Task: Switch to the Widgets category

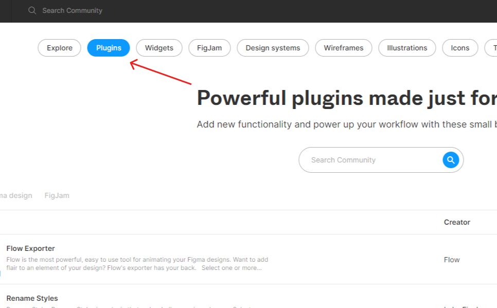Action: coord(159,48)
